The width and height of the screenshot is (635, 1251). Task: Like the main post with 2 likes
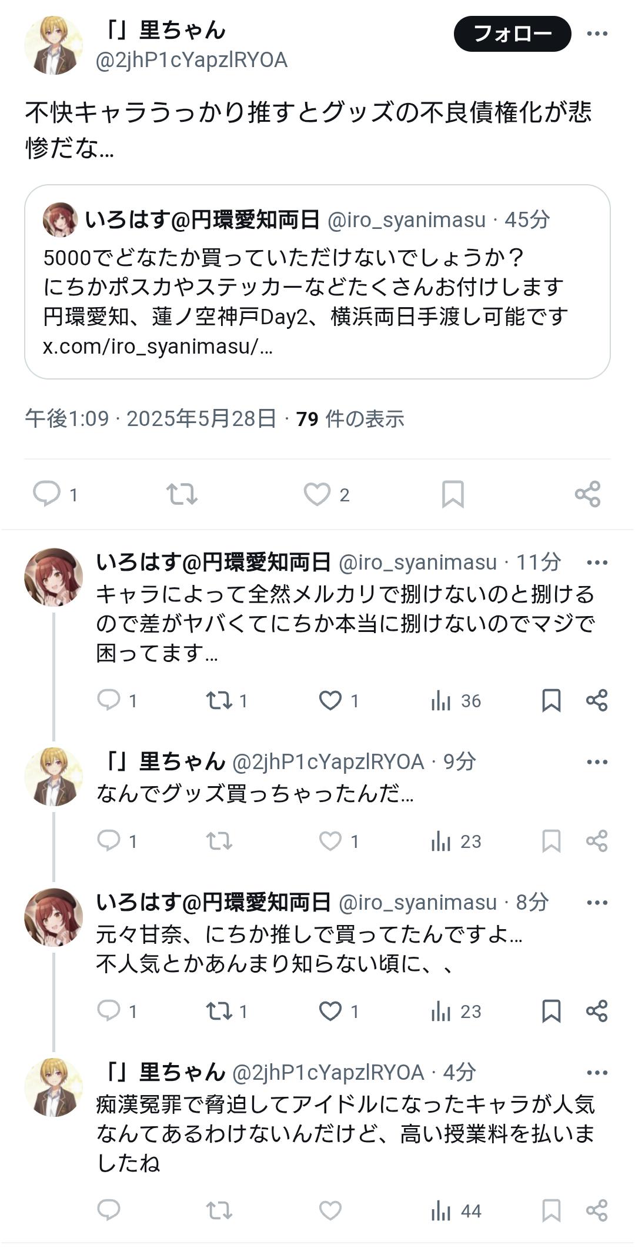pyautogui.click(x=317, y=494)
